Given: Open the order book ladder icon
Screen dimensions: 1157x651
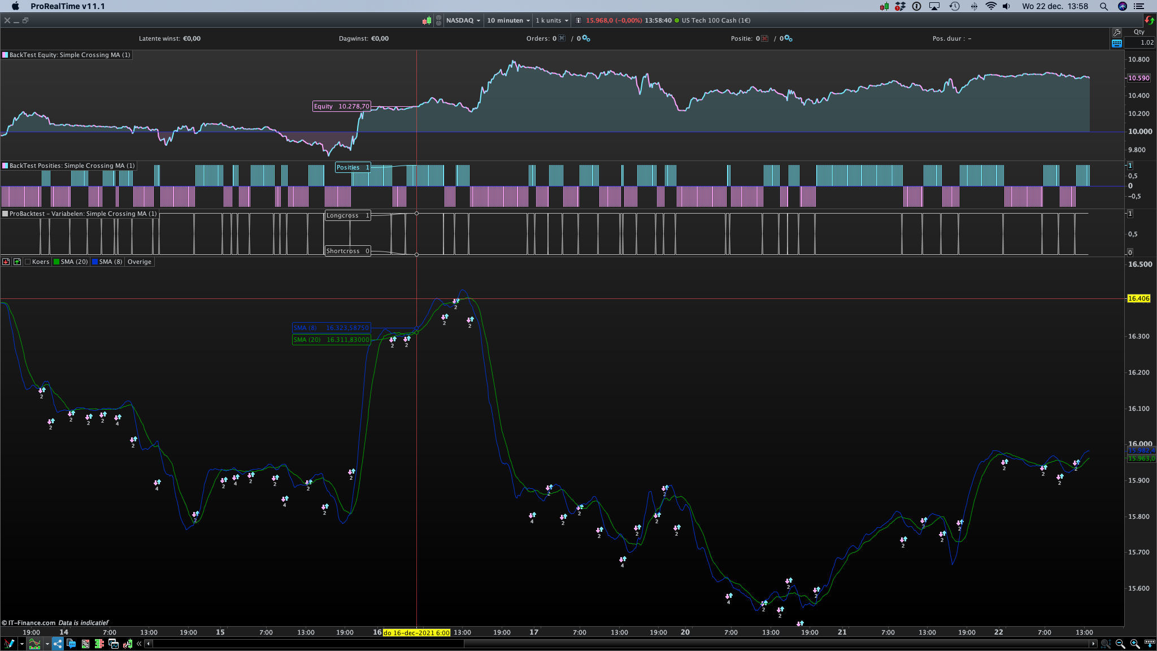Looking at the screenshot, I should click(99, 644).
